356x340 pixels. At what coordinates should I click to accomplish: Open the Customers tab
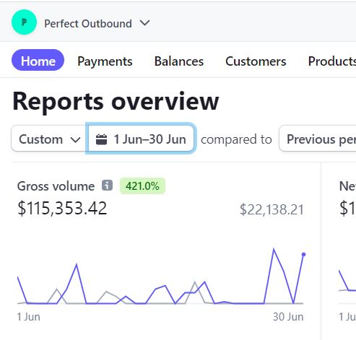pyautogui.click(x=256, y=61)
